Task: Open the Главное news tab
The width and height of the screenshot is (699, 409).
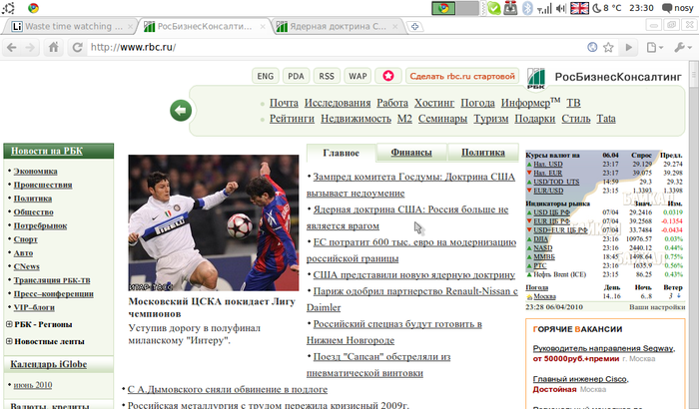Action: click(x=342, y=153)
